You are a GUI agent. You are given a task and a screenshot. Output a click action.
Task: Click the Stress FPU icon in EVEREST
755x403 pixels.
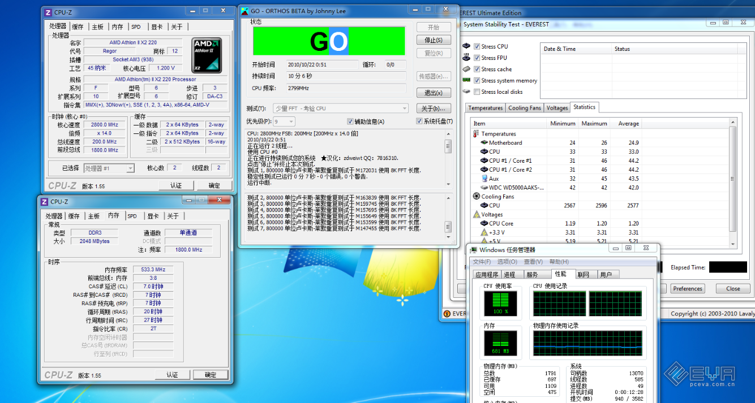tap(466, 58)
